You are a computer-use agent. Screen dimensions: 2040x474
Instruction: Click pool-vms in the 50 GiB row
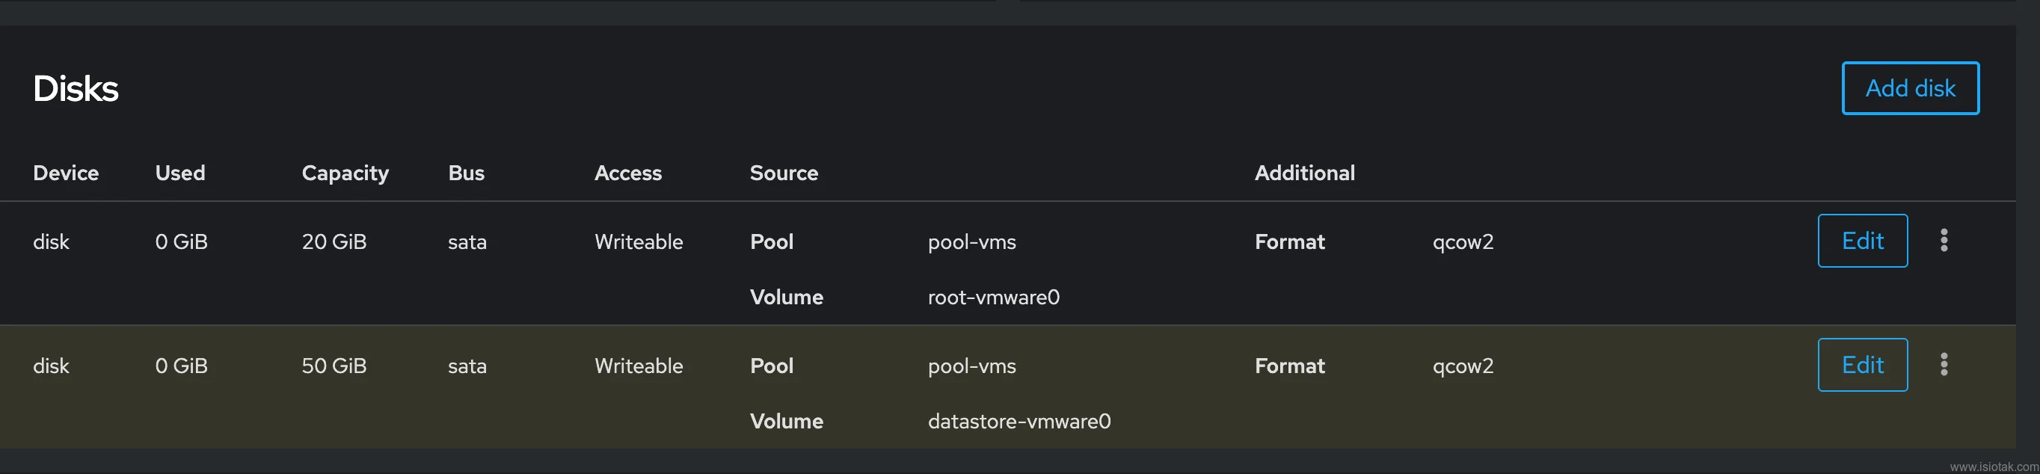click(971, 366)
